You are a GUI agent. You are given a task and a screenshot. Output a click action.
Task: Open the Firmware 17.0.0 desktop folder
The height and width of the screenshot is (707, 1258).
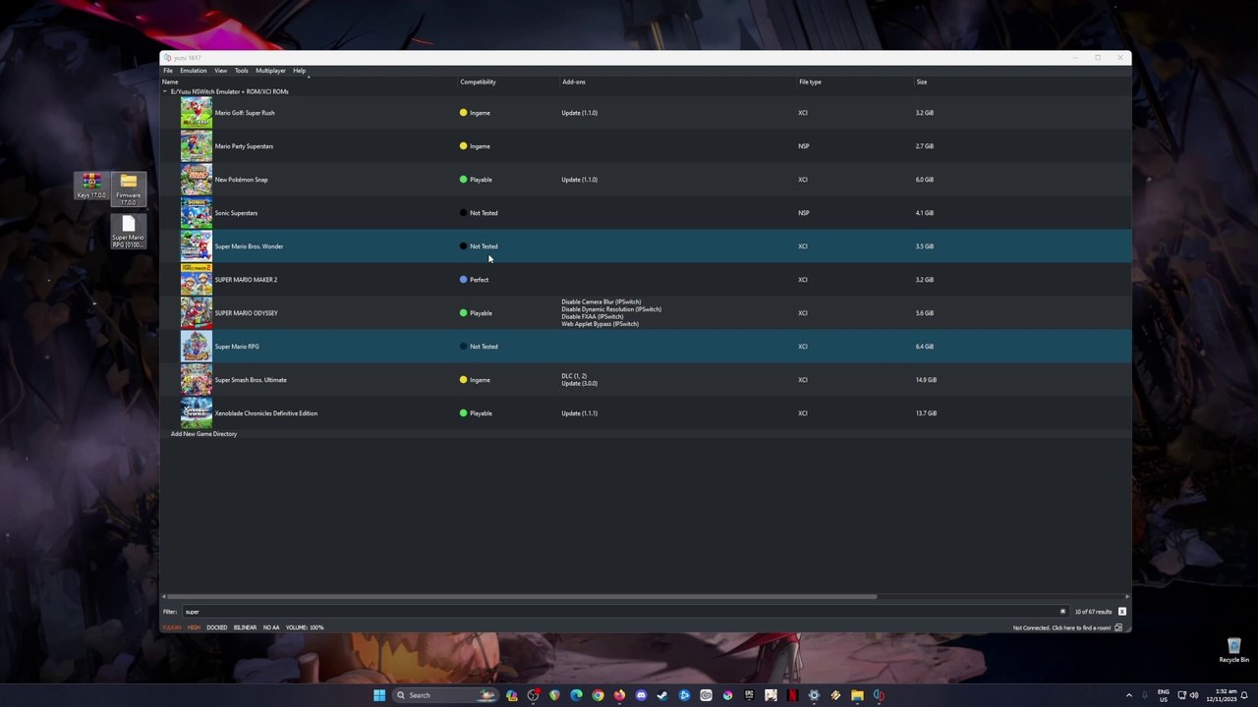coord(129,189)
